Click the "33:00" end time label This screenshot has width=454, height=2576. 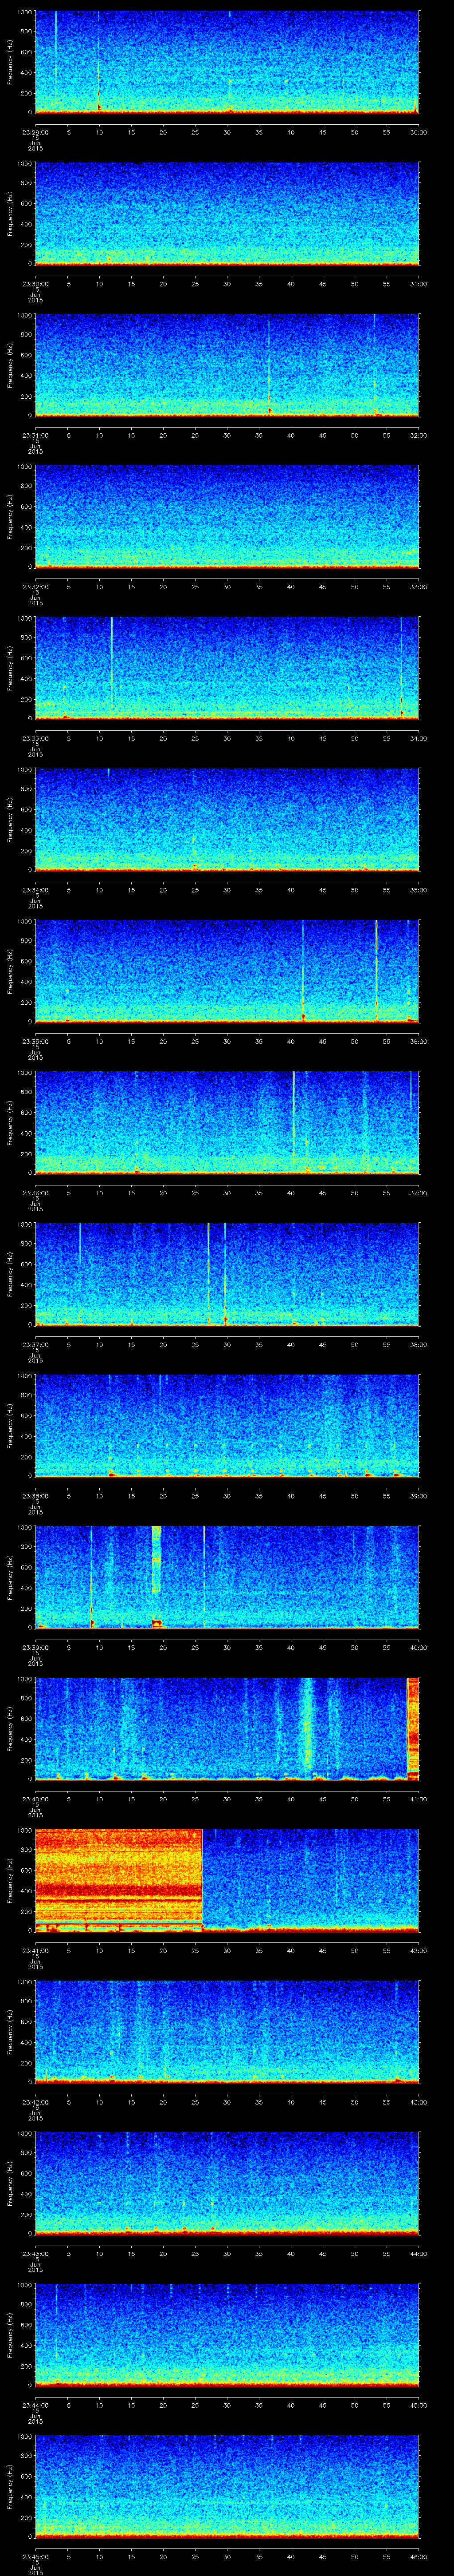(419, 586)
